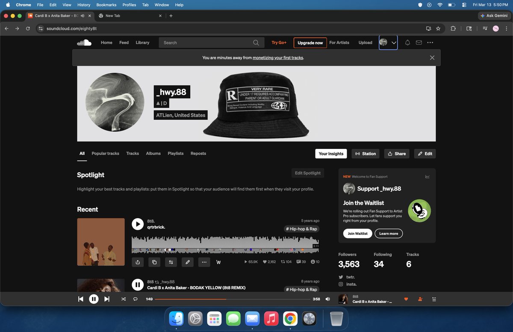Image resolution: width=513 pixels, height=332 pixels.
Task: Play the qrtrbrick. track
Action: [138, 224]
